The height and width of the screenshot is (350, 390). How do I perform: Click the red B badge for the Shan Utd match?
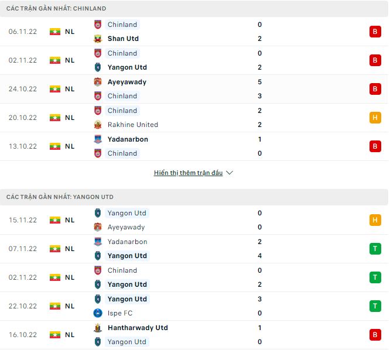point(375,32)
